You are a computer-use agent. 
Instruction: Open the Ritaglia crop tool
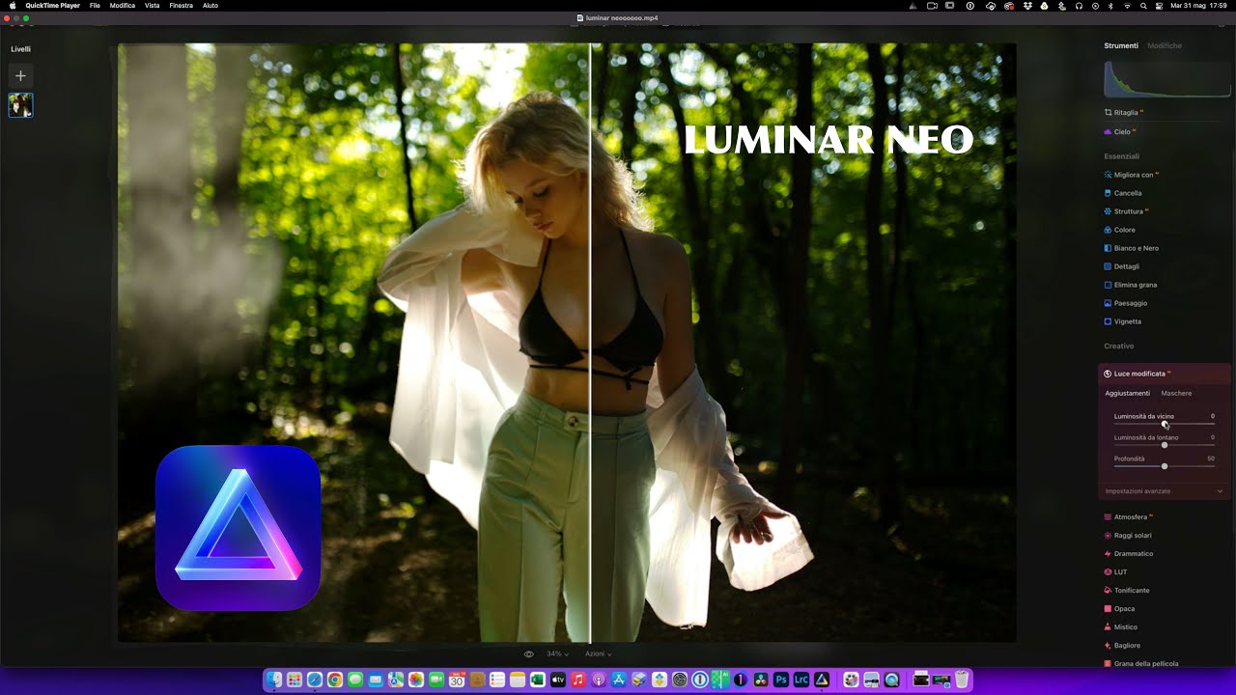(1125, 113)
